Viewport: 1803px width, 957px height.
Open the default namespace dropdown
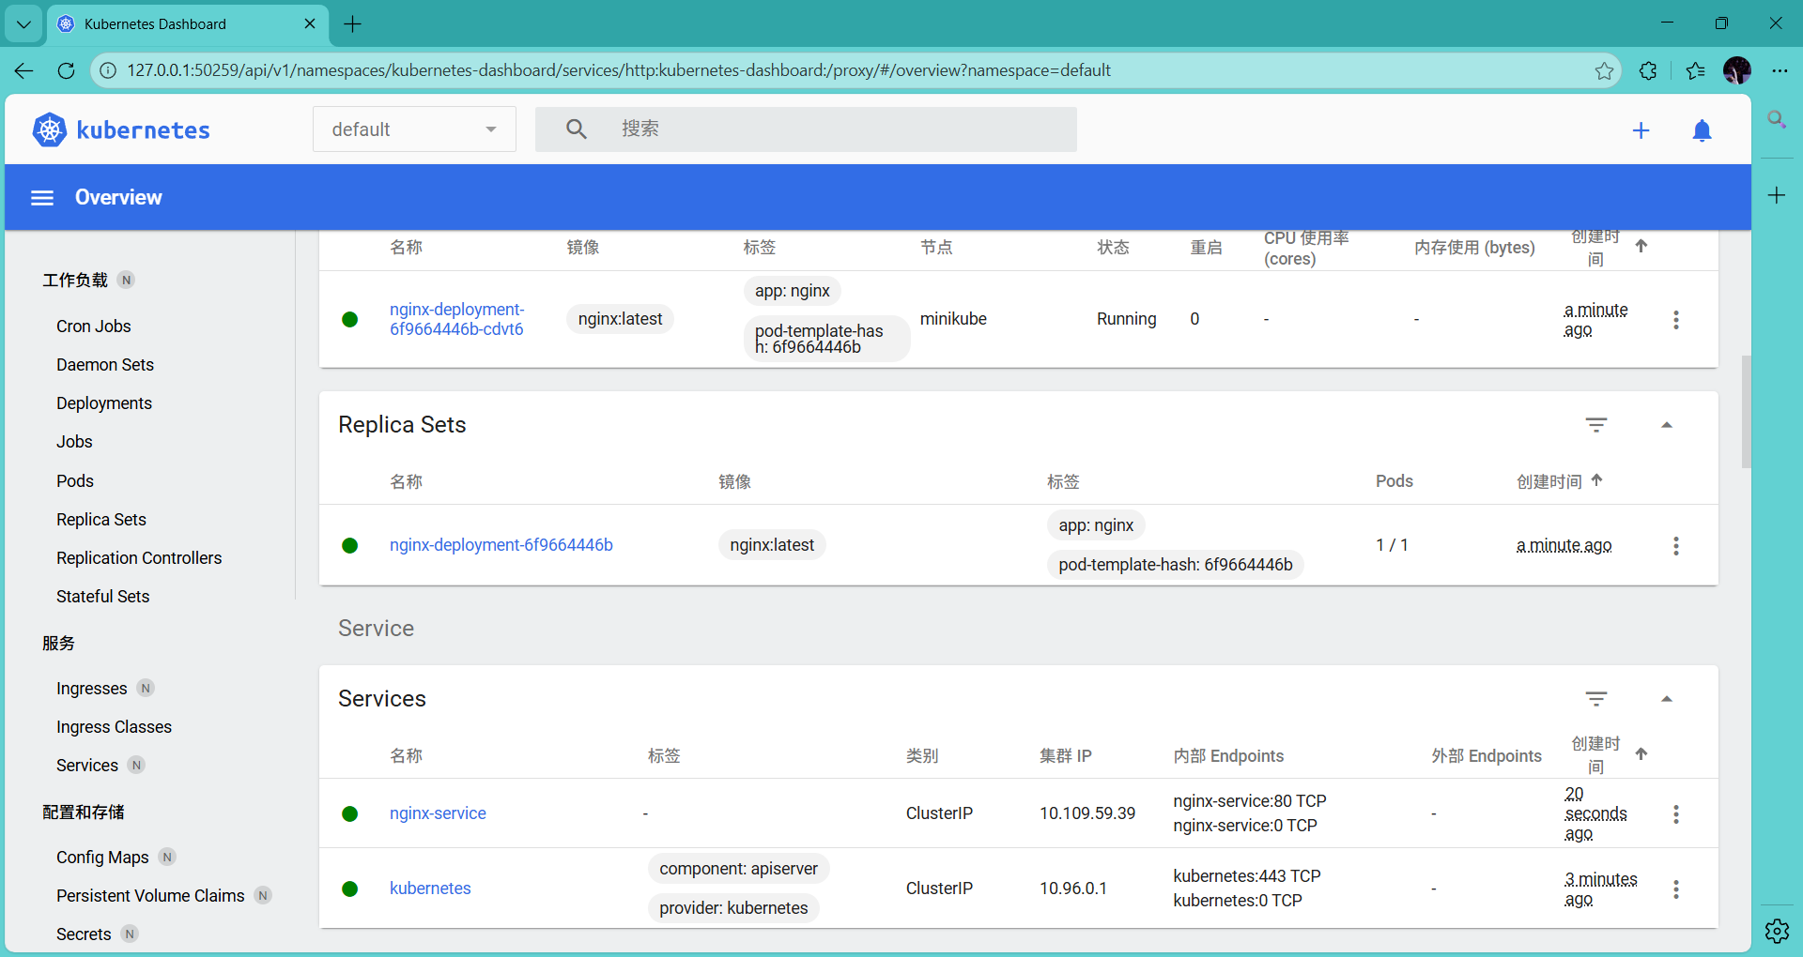tap(414, 129)
